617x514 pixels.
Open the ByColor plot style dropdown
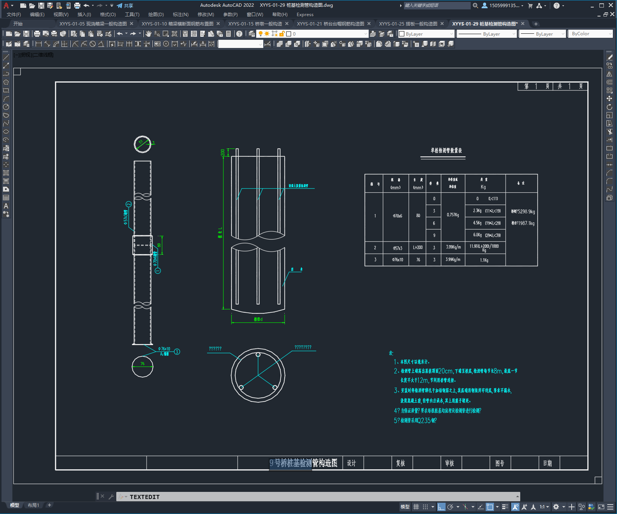pyautogui.click(x=590, y=34)
